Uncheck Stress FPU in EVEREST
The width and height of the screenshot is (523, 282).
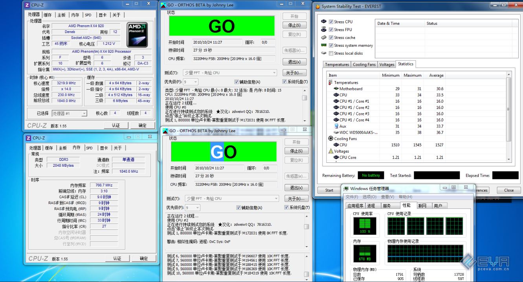[x=331, y=29]
